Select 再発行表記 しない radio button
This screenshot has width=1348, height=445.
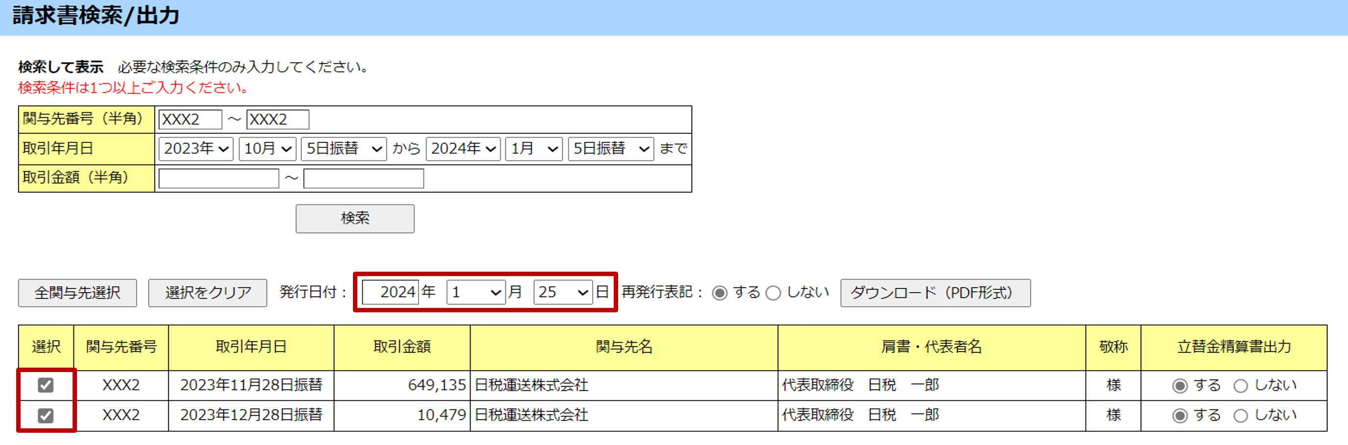[x=773, y=293]
